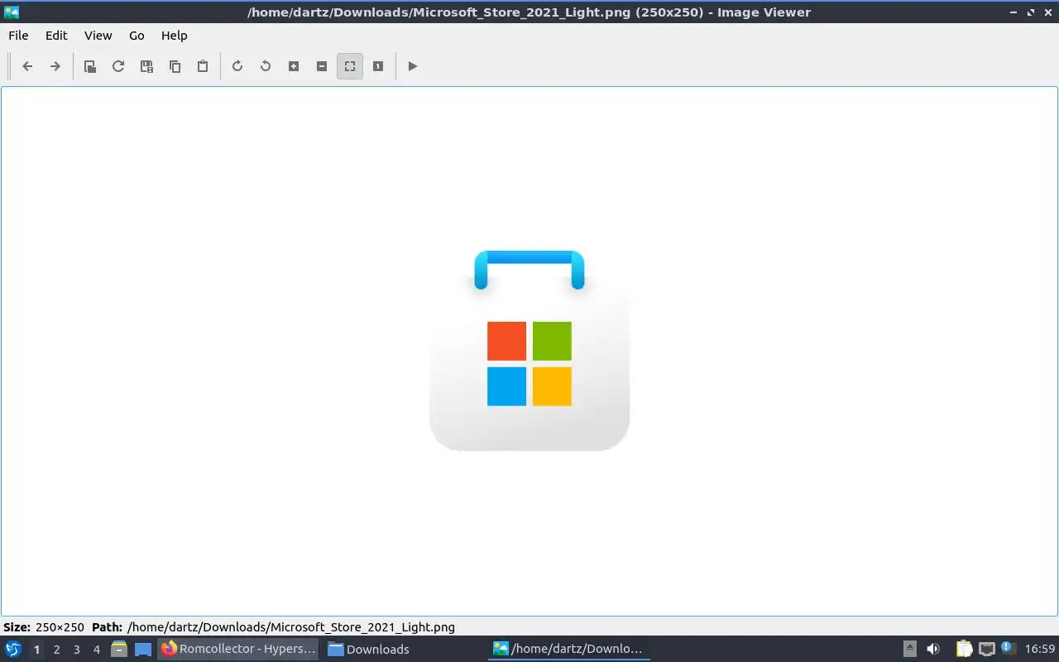Open the Go menu
Viewport: 1059px width, 662px height.
click(x=137, y=36)
